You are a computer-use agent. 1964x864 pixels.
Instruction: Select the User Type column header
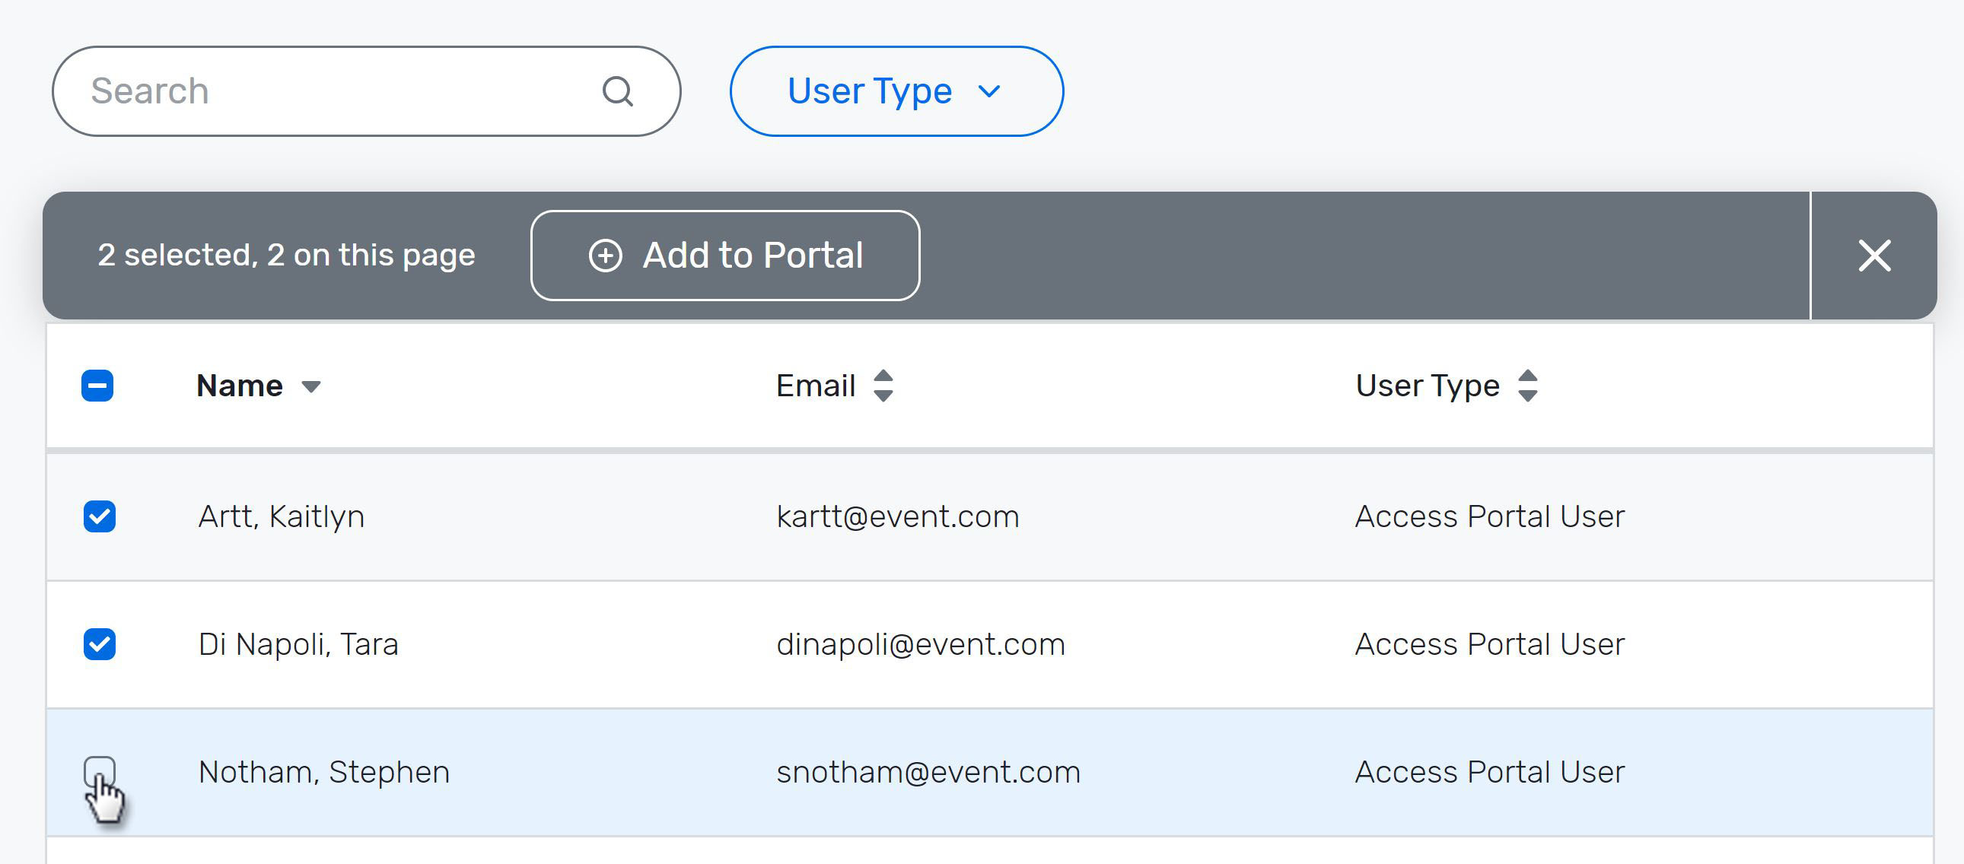[x=1426, y=386]
